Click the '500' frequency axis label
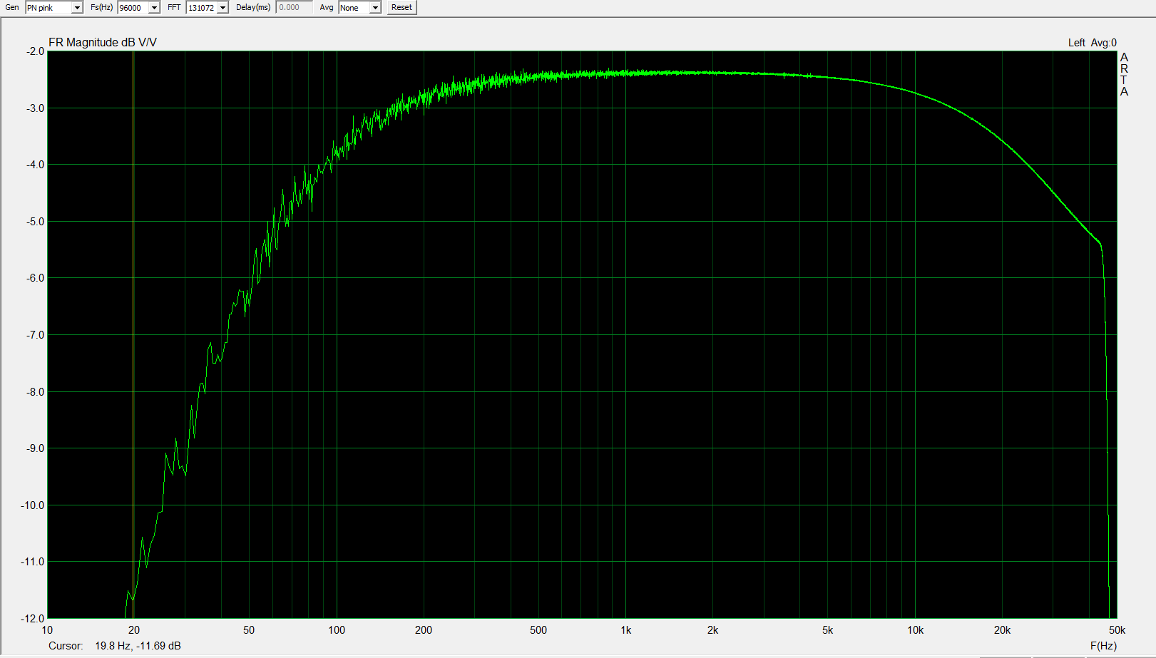This screenshot has width=1156, height=658. point(538,630)
